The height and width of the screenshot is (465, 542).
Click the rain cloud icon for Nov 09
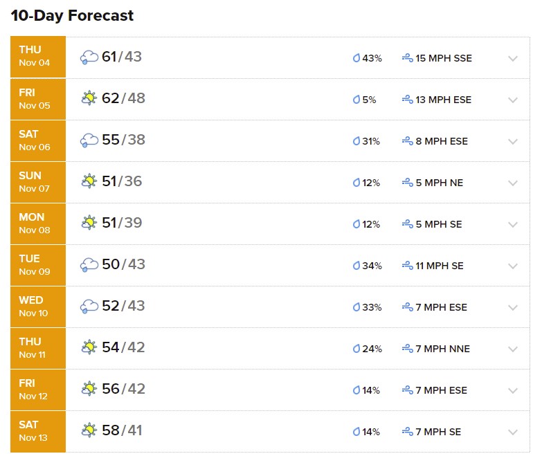[x=89, y=265]
